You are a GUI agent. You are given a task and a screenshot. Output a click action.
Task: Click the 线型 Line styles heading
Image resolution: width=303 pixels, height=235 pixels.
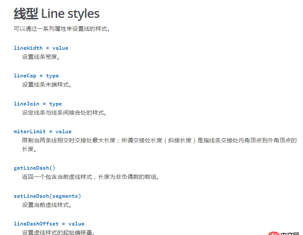tap(57, 14)
